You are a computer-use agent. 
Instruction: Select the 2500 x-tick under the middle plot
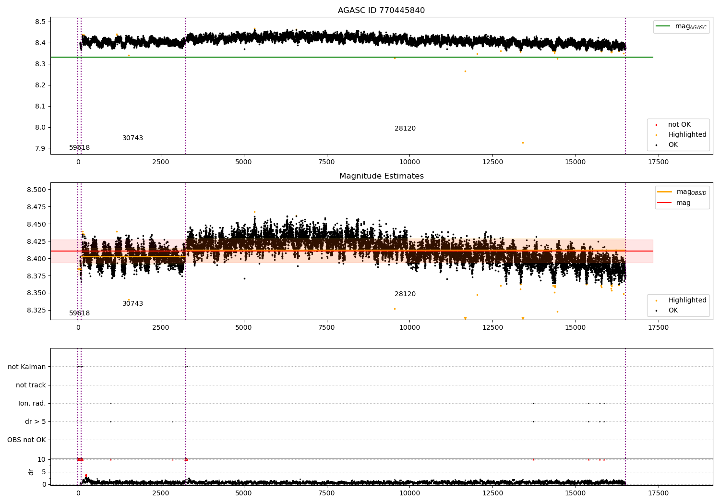[161, 328]
